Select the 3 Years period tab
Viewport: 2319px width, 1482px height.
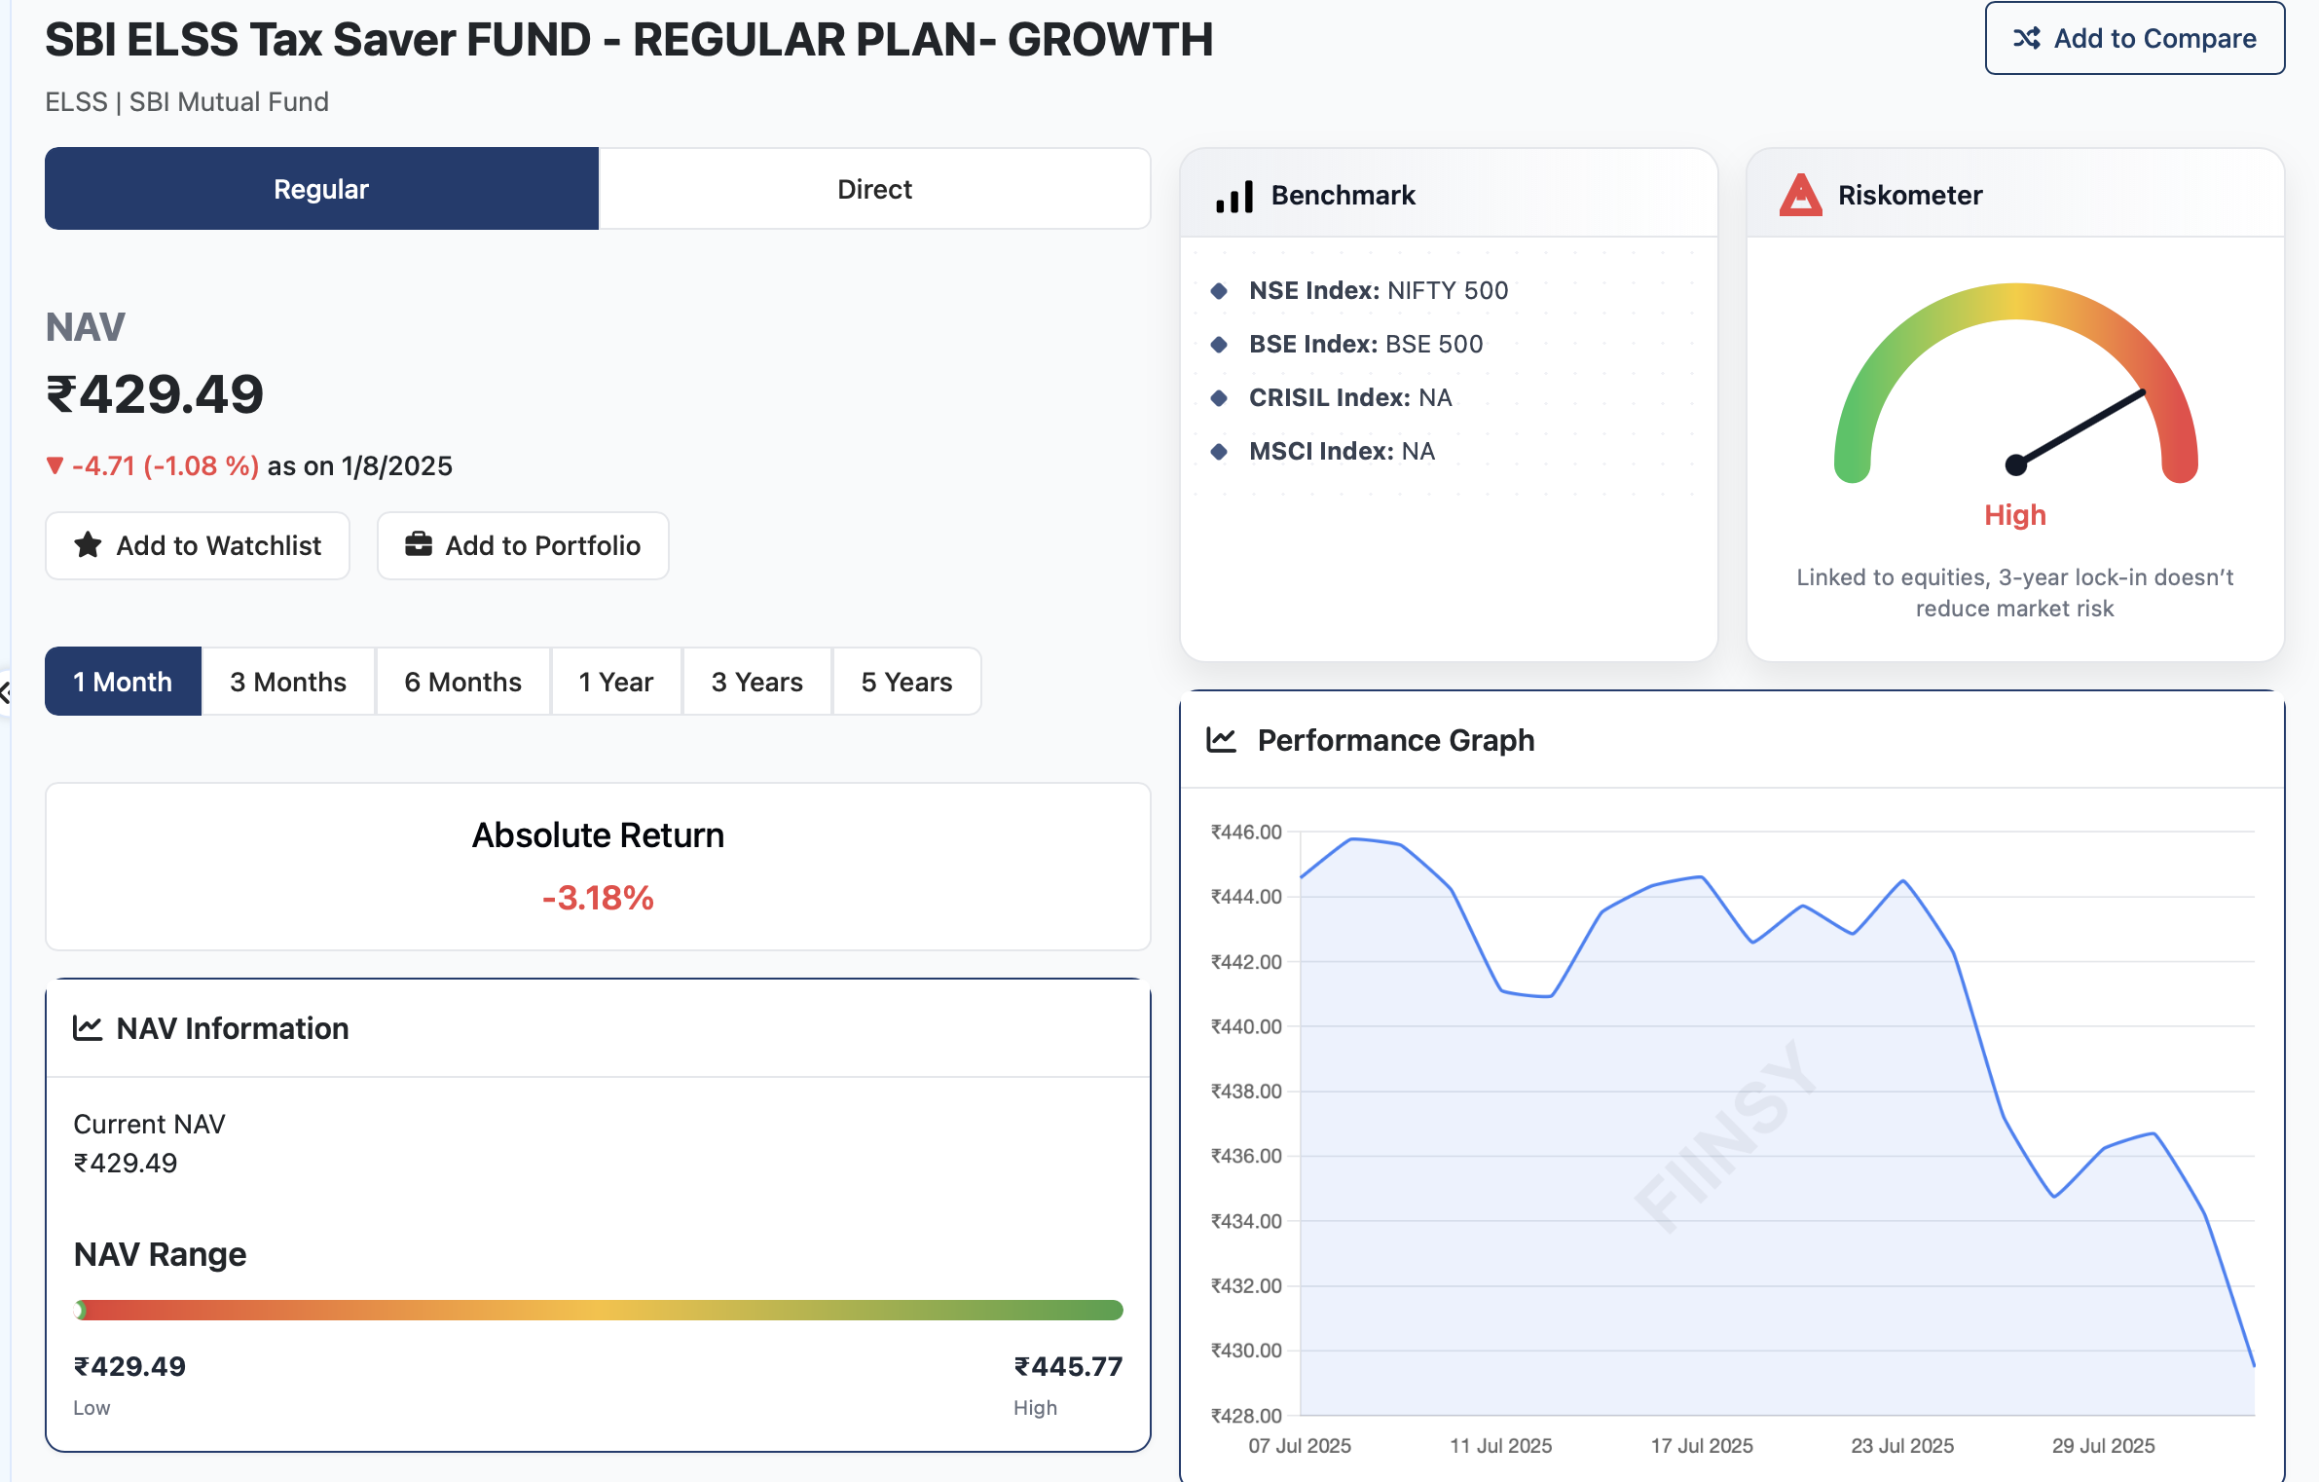(x=757, y=682)
